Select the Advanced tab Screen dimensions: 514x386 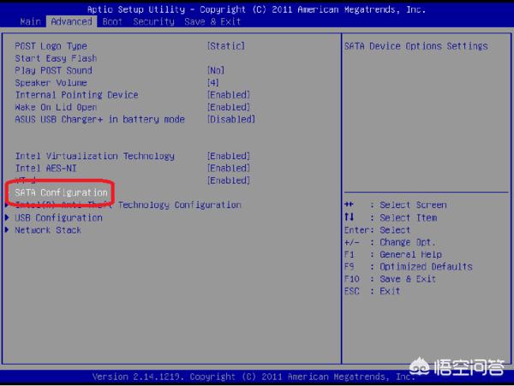tap(71, 21)
